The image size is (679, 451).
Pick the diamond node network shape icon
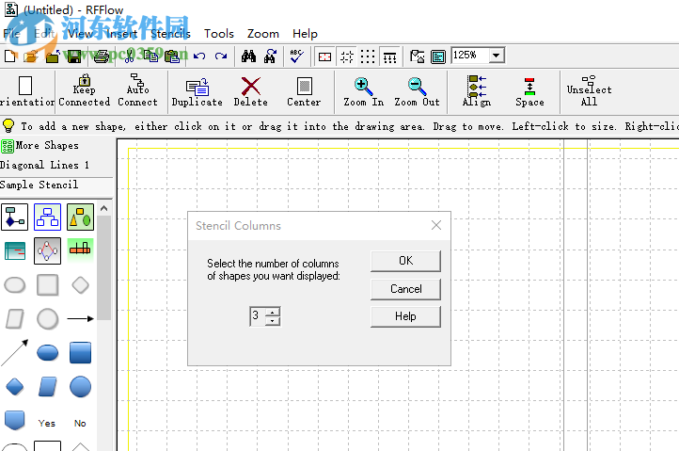pos(48,250)
